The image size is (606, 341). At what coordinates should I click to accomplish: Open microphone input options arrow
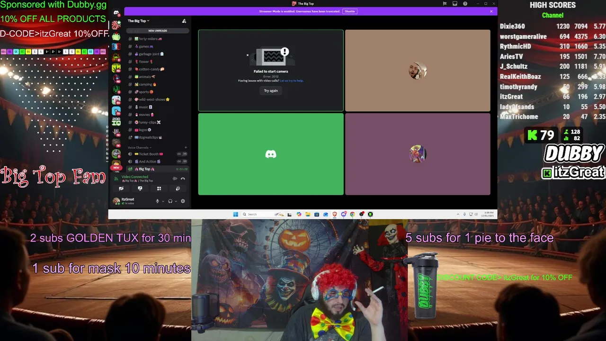coord(163,201)
